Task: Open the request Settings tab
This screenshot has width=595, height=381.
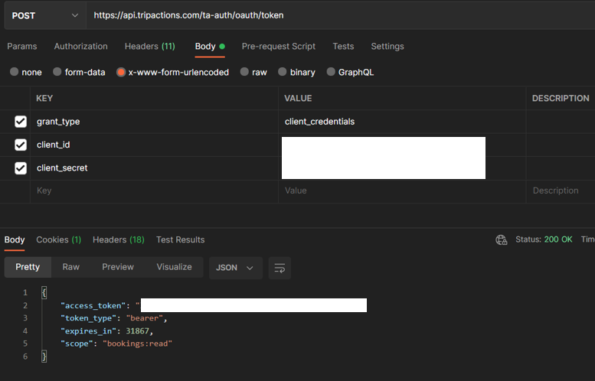Action: [x=387, y=46]
